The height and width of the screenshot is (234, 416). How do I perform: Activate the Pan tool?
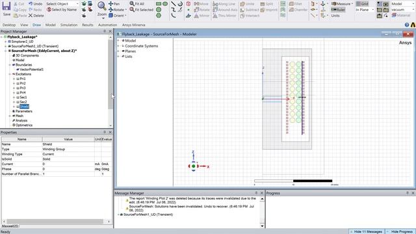click(x=114, y=4)
